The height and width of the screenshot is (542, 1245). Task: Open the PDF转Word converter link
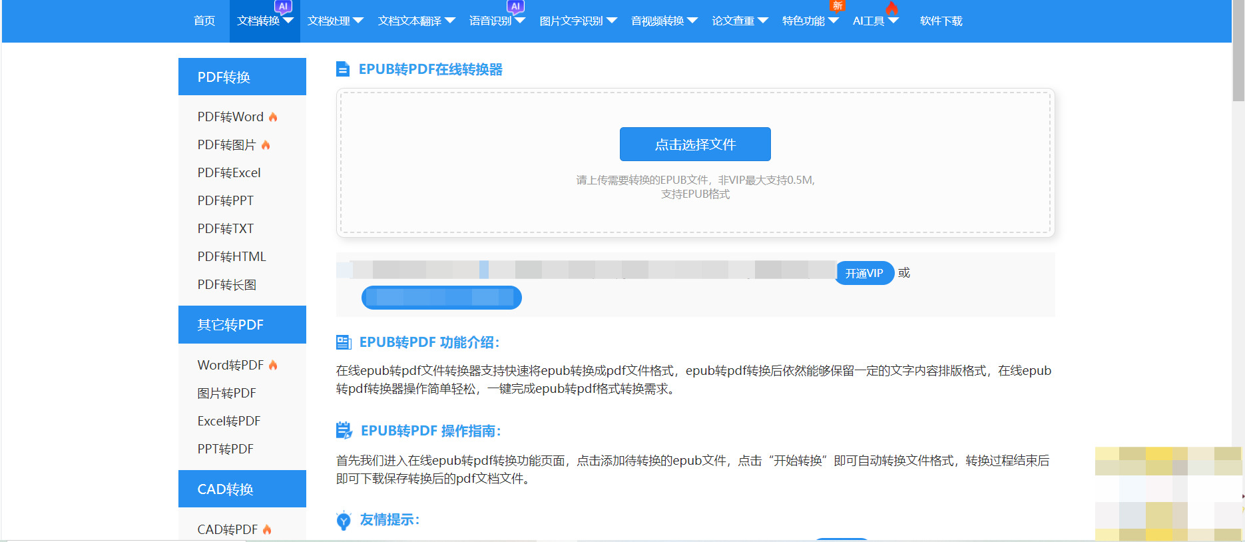230,117
